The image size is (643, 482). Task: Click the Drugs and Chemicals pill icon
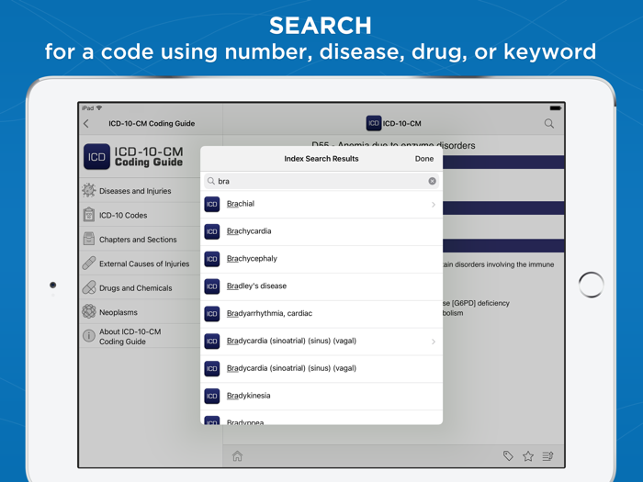88,287
